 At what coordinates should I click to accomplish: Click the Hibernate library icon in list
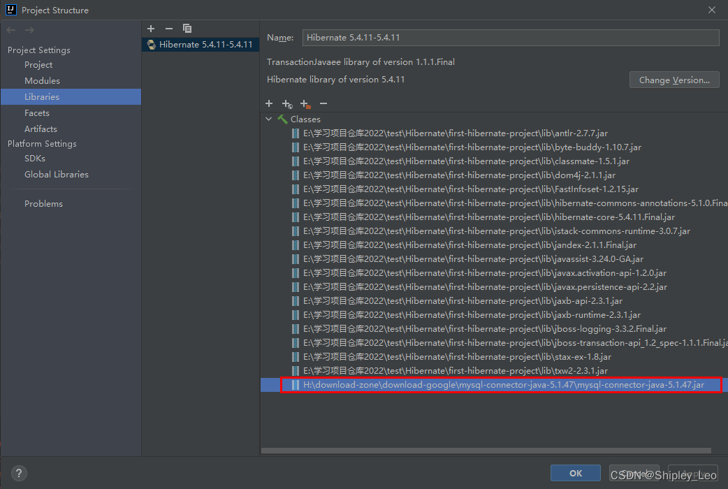(x=152, y=45)
